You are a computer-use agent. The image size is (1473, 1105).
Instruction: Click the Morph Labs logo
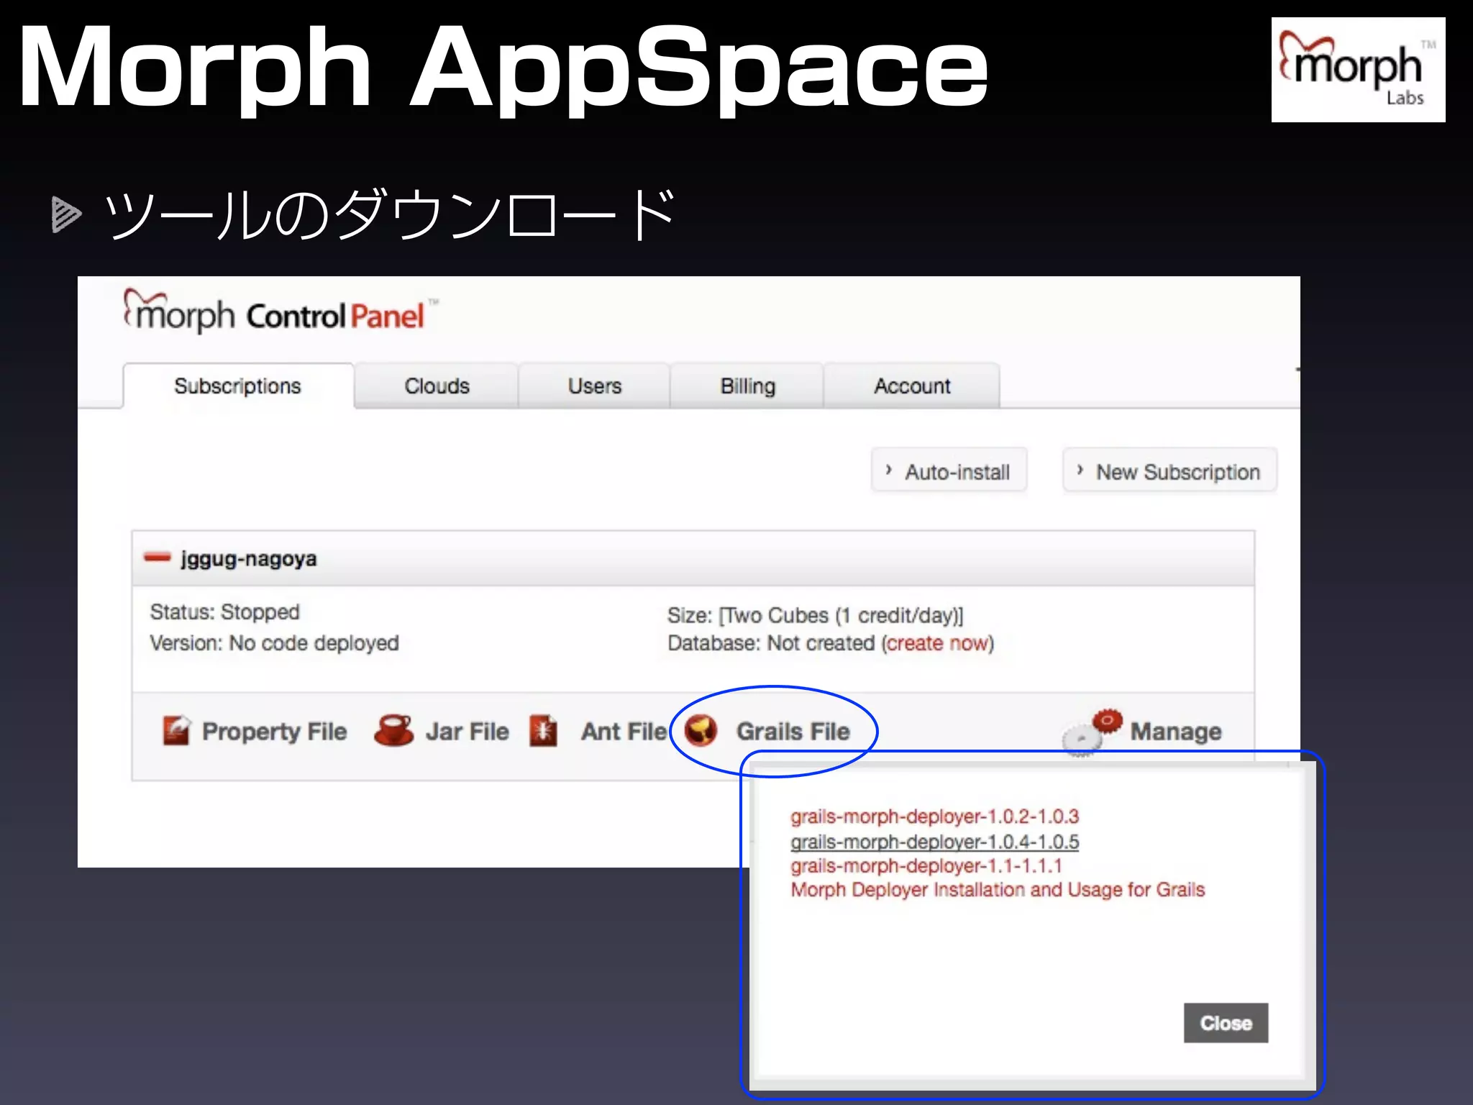tap(1357, 70)
